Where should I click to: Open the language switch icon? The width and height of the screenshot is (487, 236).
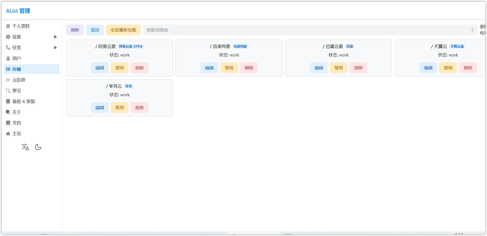(x=25, y=147)
